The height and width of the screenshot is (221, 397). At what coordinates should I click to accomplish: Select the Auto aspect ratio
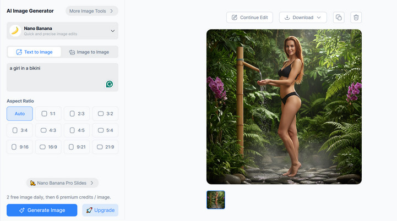coord(20,114)
